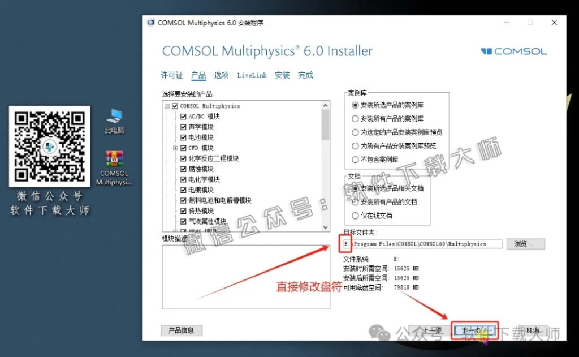Screen dimensions: 579x357
Task: Switch to the 选项 tab
Action: coord(221,75)
